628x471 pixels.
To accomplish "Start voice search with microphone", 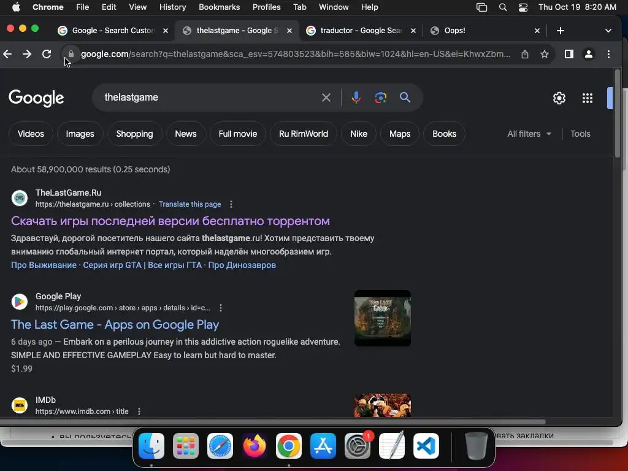I will pyautogui.click(x=356, y=98).
